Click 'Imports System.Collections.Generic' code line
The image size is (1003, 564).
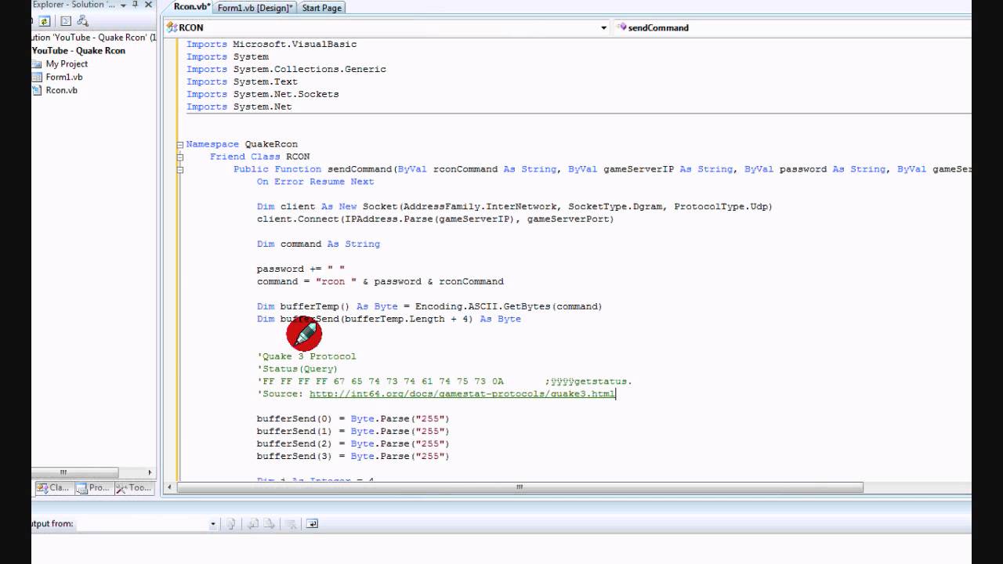pos(286,69)
